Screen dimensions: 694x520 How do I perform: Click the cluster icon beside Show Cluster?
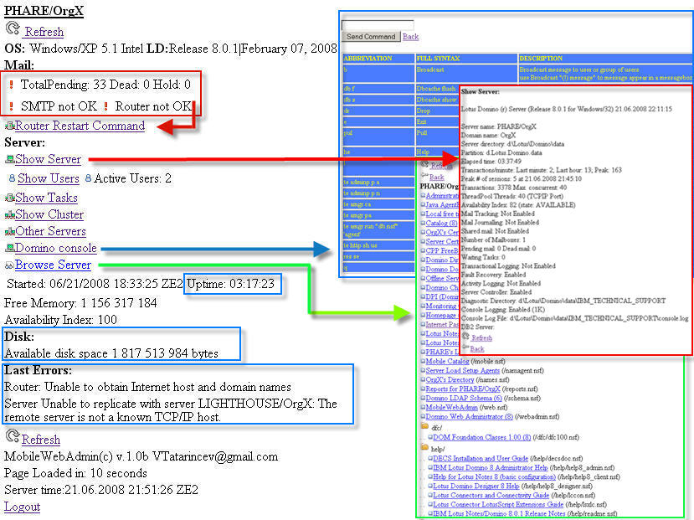[x=10, y=214]
